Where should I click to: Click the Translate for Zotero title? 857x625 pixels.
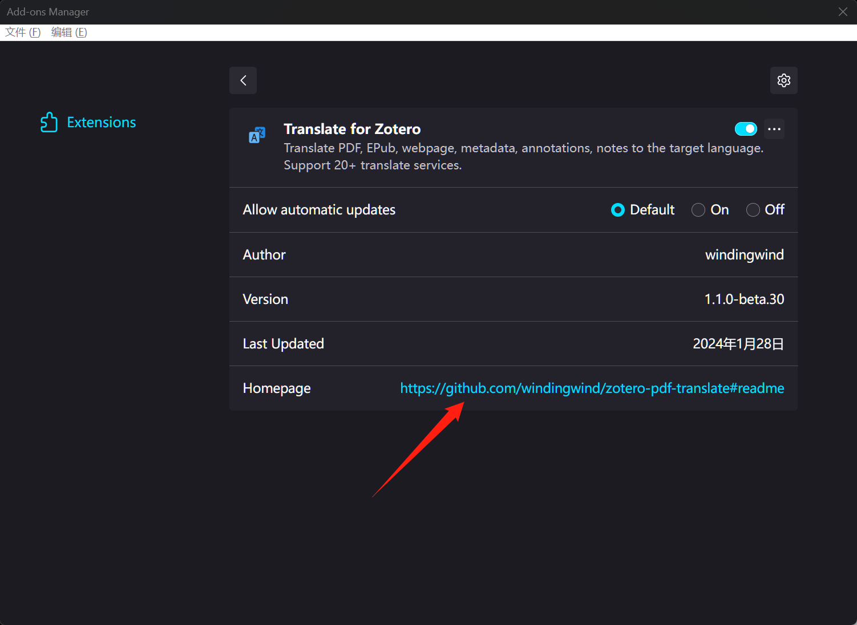[x=352, y=129]
